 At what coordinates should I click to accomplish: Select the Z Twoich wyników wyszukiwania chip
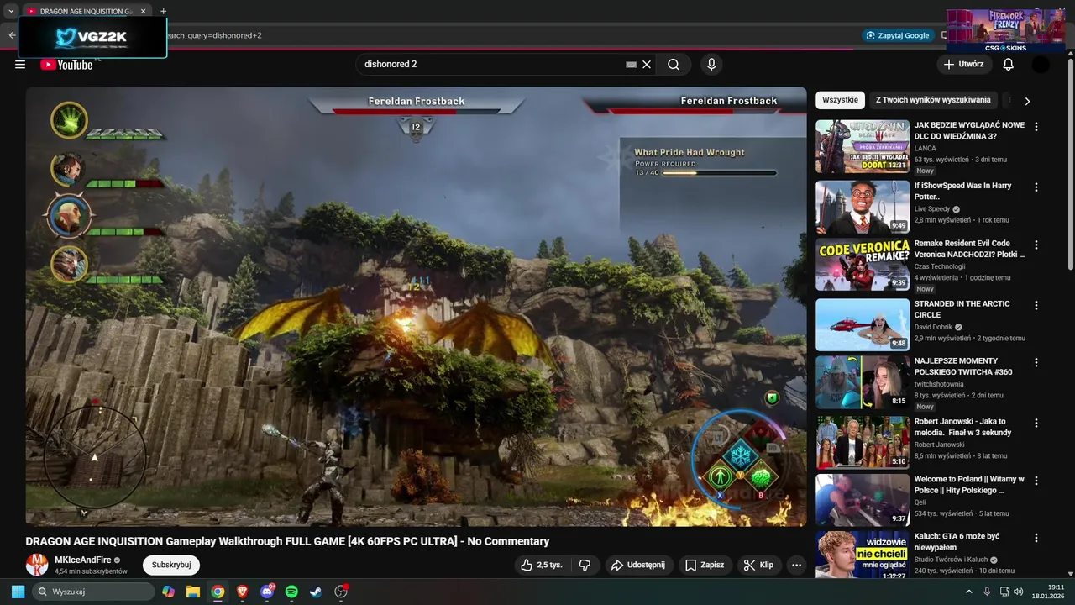pos(933,100)
